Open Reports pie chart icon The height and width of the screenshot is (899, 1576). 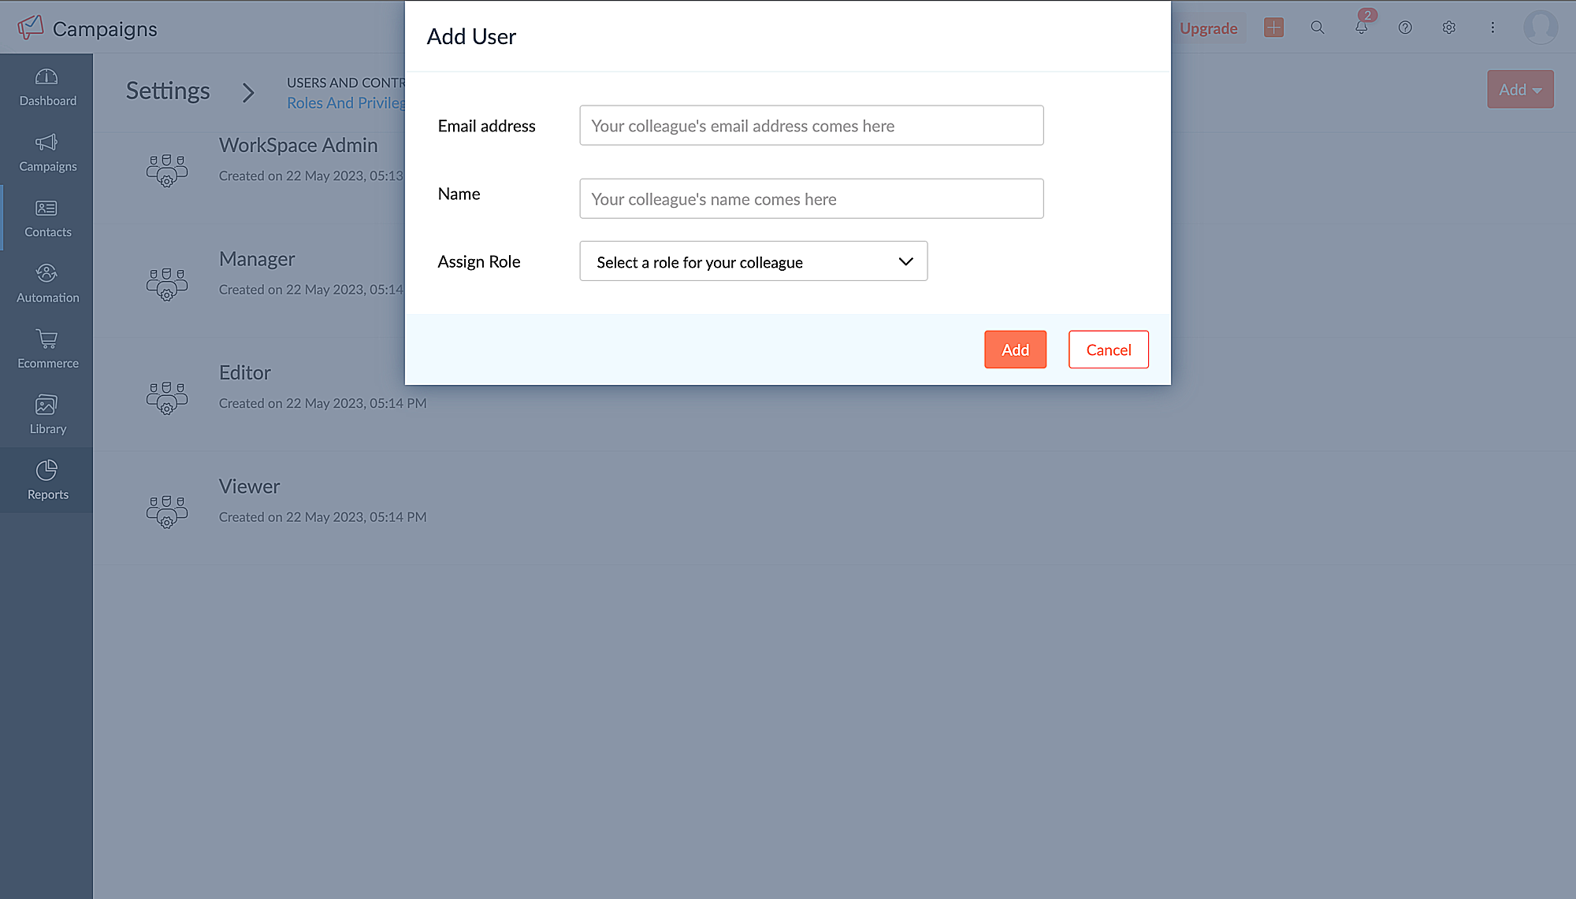46,480
